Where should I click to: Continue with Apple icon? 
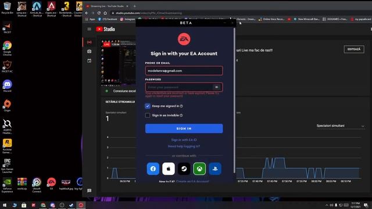169,169
